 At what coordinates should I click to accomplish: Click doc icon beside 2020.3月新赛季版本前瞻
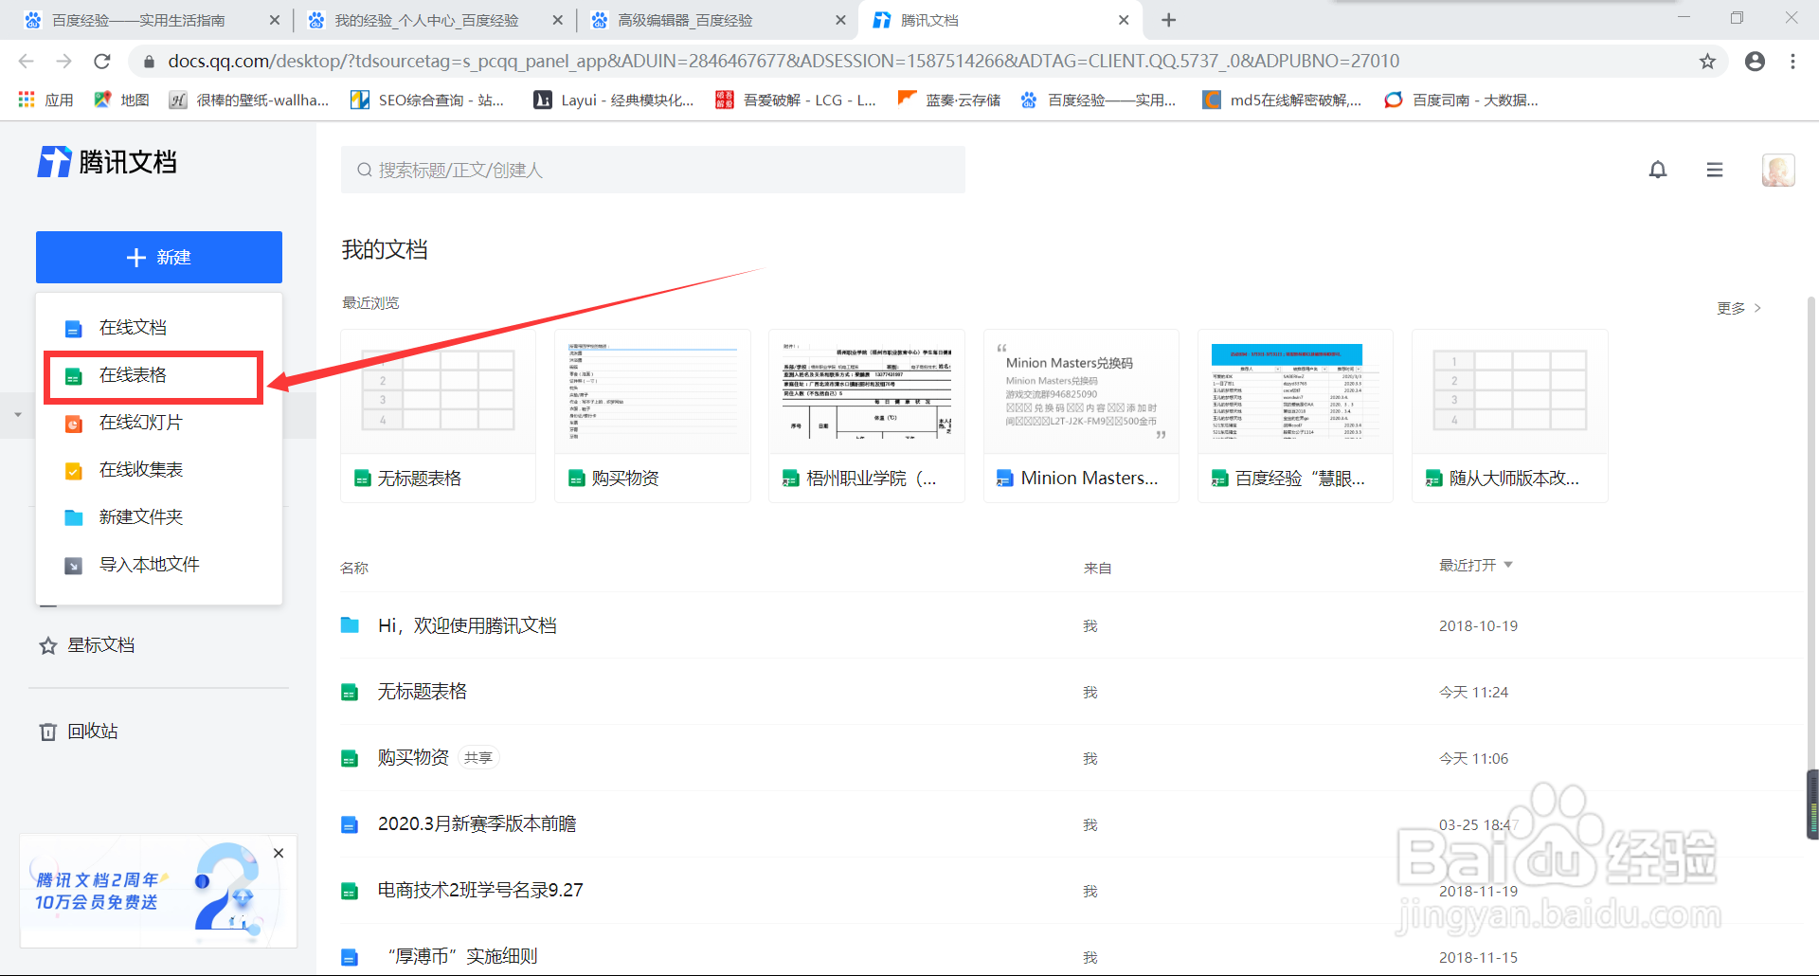coord(350,824)
